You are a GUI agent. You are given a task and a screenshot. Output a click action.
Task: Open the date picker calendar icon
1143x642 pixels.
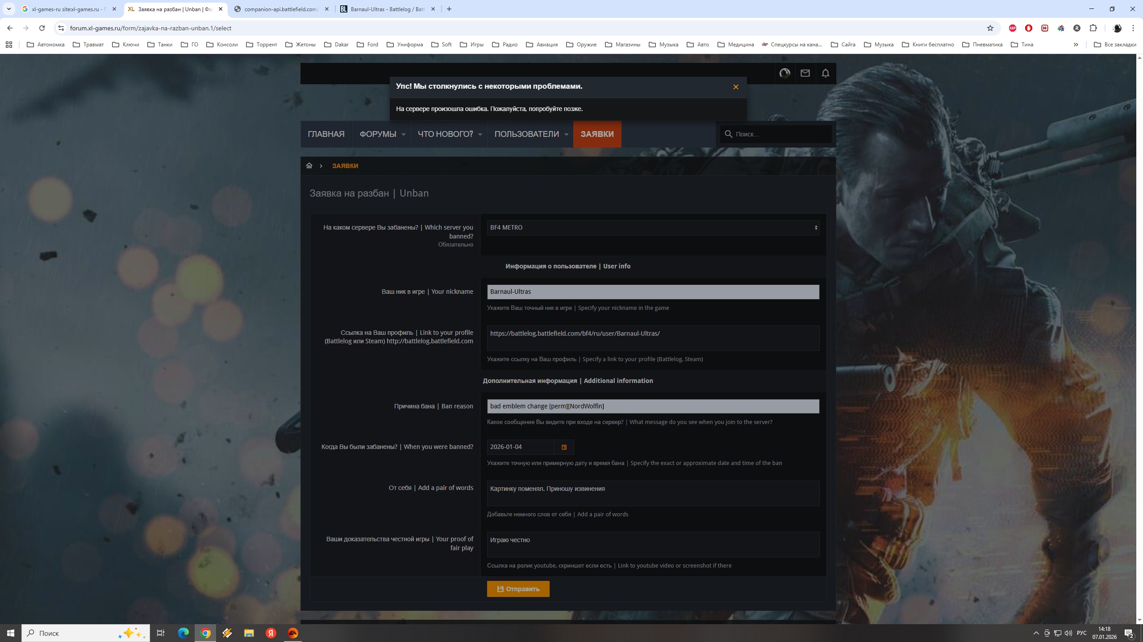pos(564,447)
